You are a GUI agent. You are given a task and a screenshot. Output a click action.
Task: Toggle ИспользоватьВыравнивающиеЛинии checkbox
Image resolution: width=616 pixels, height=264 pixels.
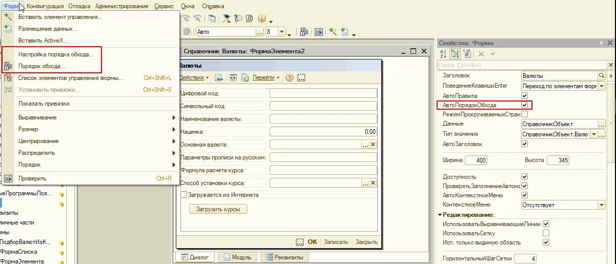(546, 224)
